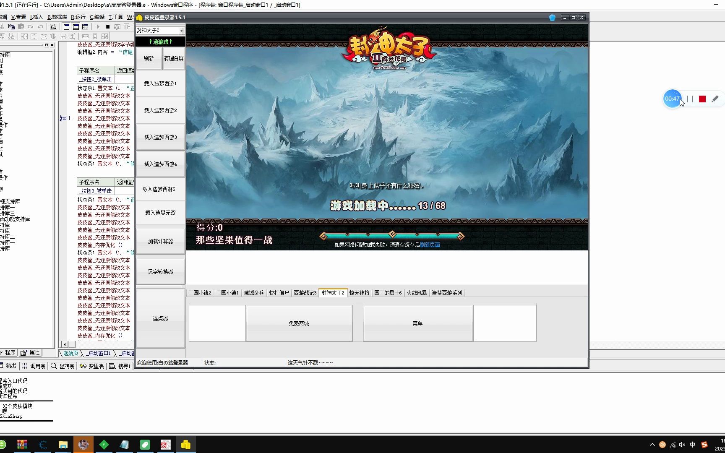Viewport: 725px width, 453px height.
Task: Switch to the 三国小镇2 tab
Action: (200, 293)
